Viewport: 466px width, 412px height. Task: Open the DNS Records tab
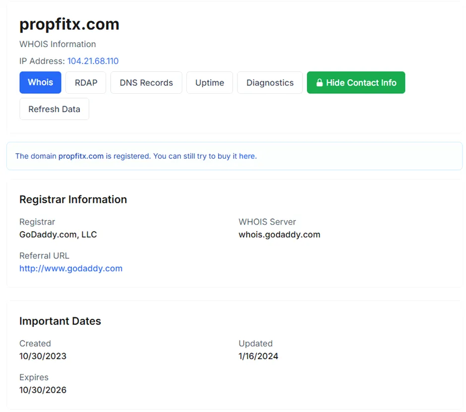146,82
